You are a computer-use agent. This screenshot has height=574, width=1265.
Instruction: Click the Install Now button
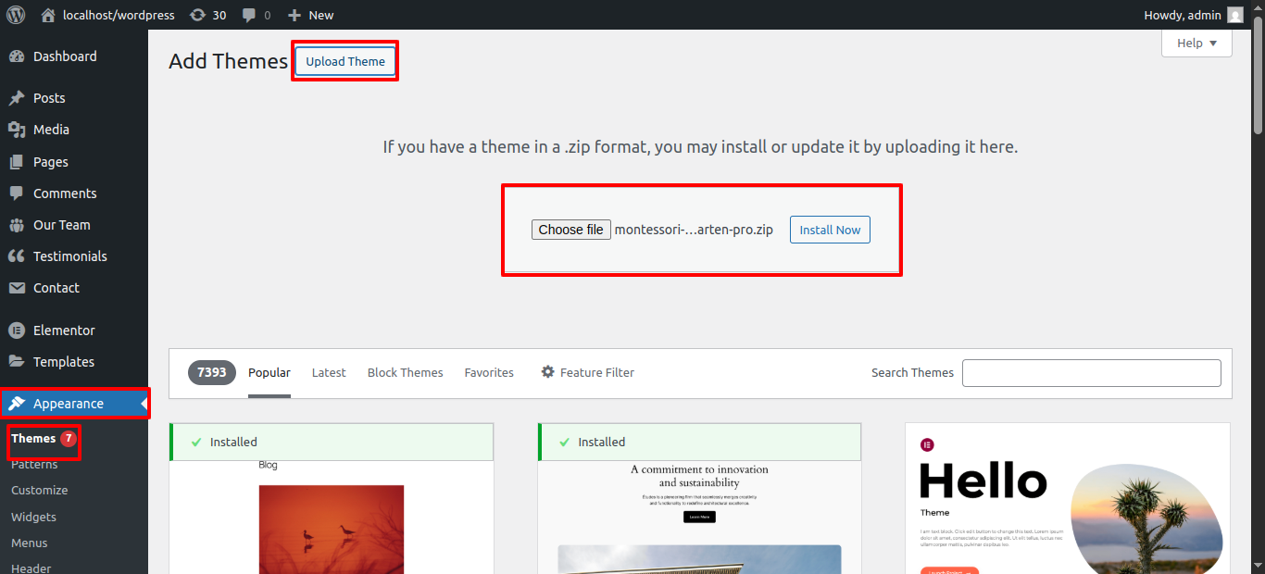830,230
